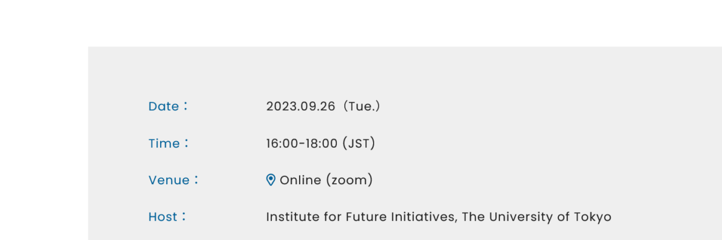Click the (JST) timezone text
The image size is (722, 240).
pos(359,143)
